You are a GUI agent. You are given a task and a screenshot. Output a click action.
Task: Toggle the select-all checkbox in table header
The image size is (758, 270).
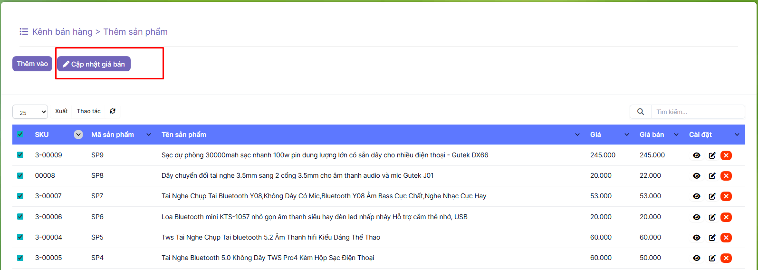pos(20,135)
